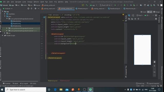
Task: Zoom in the preview with plus button
Action: (x=154, y=66)
